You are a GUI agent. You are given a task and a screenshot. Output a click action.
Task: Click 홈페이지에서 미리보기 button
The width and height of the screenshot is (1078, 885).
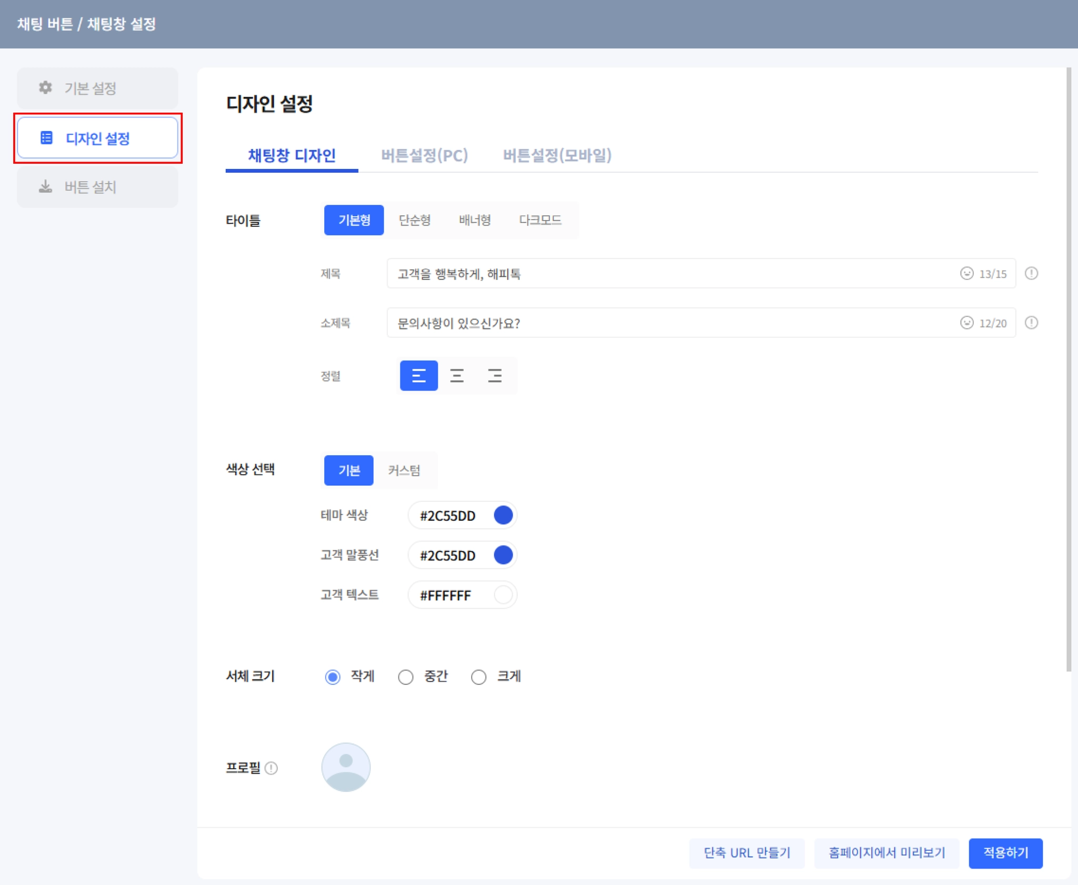886,852
